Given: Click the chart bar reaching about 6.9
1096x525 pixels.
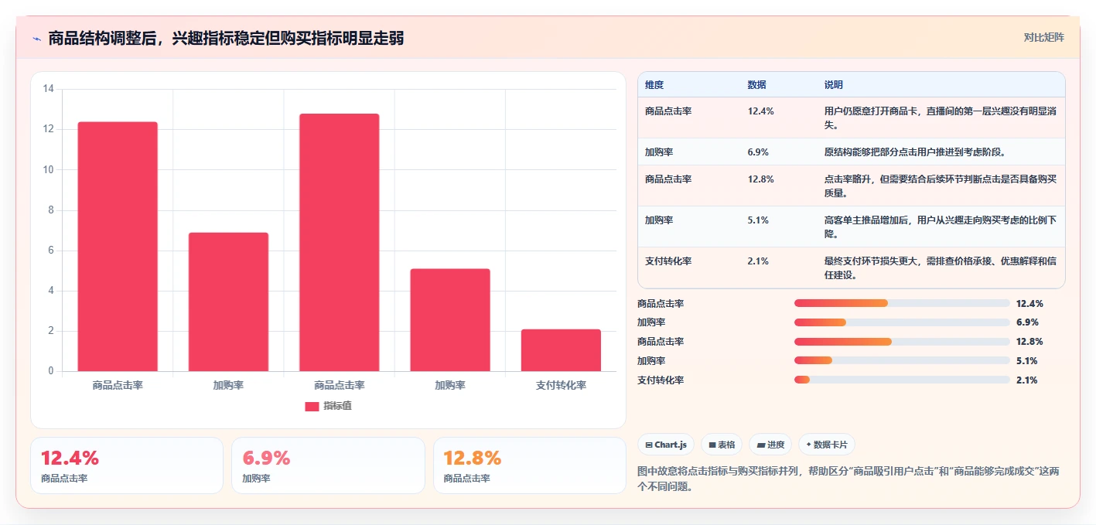Looking at the screenshot, I should [228, 302].
